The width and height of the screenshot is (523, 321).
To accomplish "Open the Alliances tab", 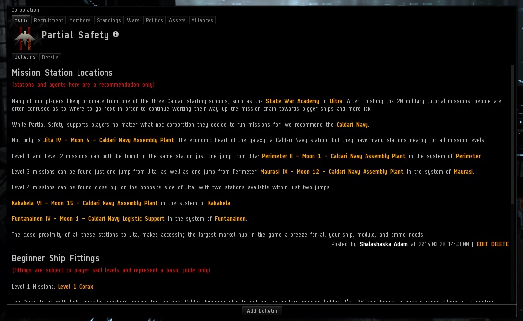I will (202, 20).
